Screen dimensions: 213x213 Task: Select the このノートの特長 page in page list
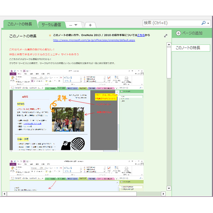(191, 48)
